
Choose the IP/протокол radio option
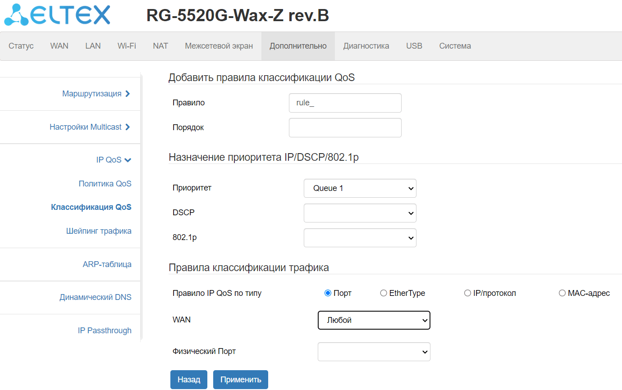[467, 293]
